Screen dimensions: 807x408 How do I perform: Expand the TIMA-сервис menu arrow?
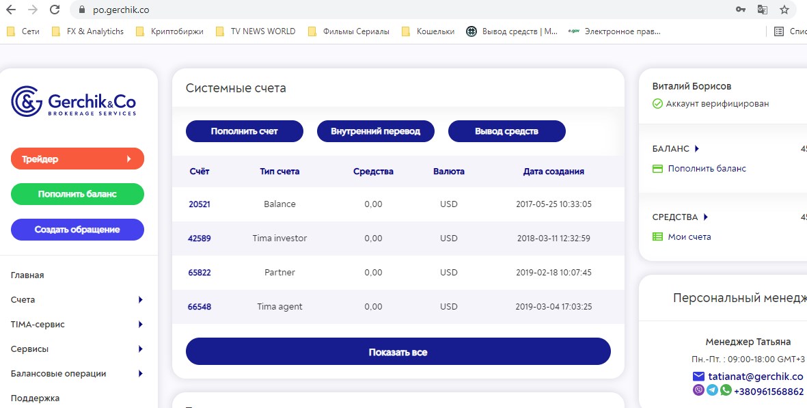click(x=140, y=325)
